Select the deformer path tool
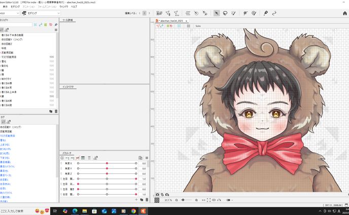The height and width of the screenshot is (215, 349). [x=205, y=13]
